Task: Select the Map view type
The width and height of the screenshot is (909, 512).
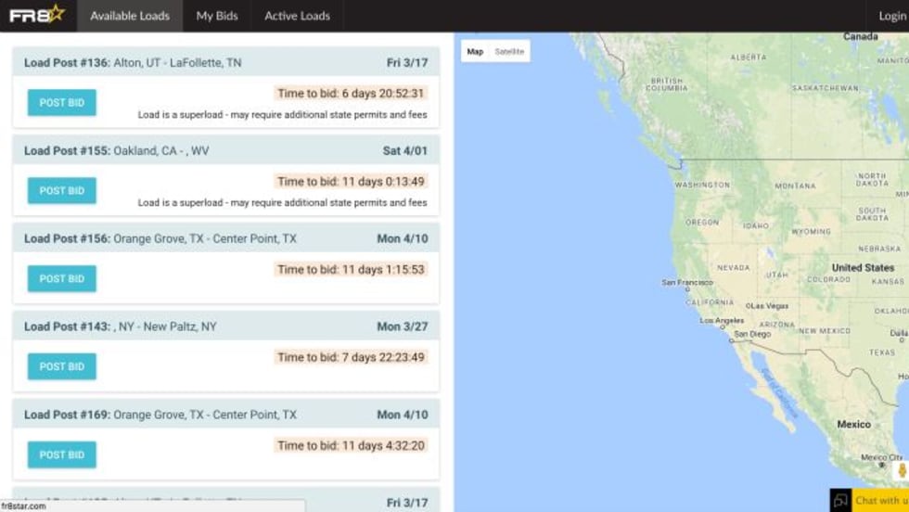Action: tap(475, 52)
